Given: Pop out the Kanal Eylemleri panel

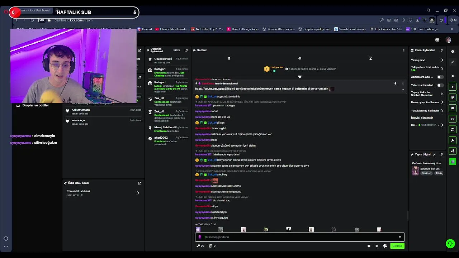Looking at the screenshot, I should coord(441,50).
